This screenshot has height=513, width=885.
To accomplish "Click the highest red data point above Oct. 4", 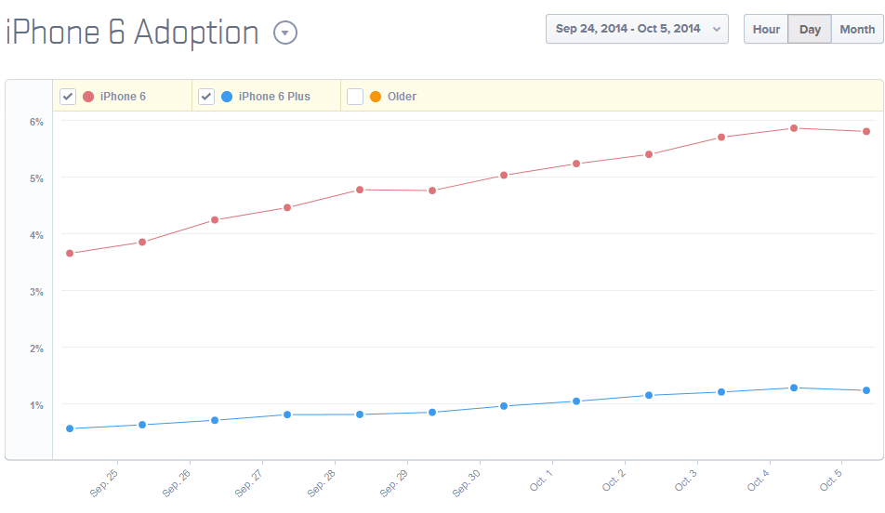I will click(x=794, y=128).
